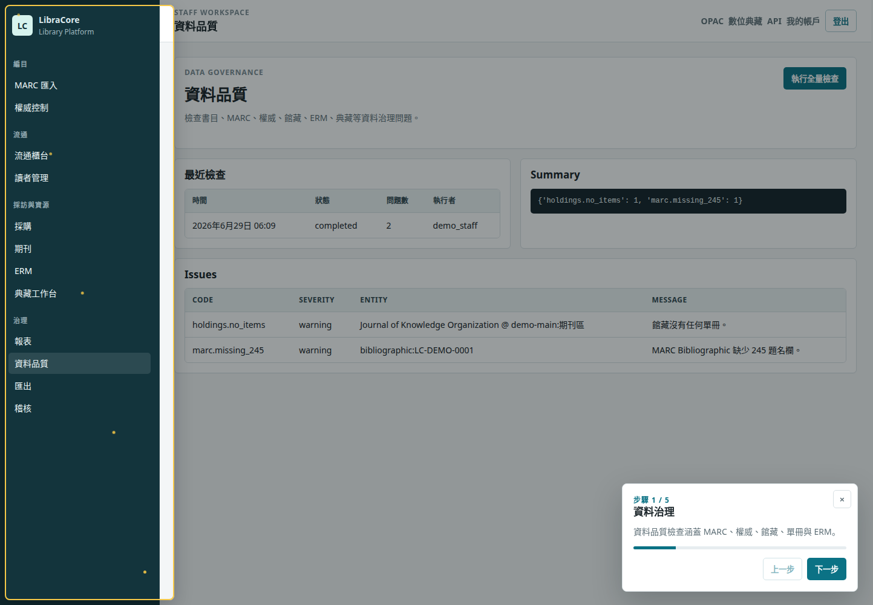Close the 資料治理 tour popup
The image size is (873, 605).
pyautogui.click(x=842, y=499)
